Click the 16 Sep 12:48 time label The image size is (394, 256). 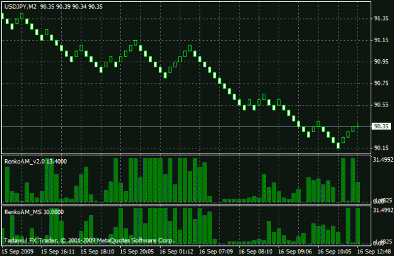(374, 251)
